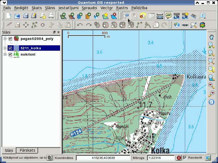Click the Mērogs scale field

pyautogui.click(x=161, y=158)
